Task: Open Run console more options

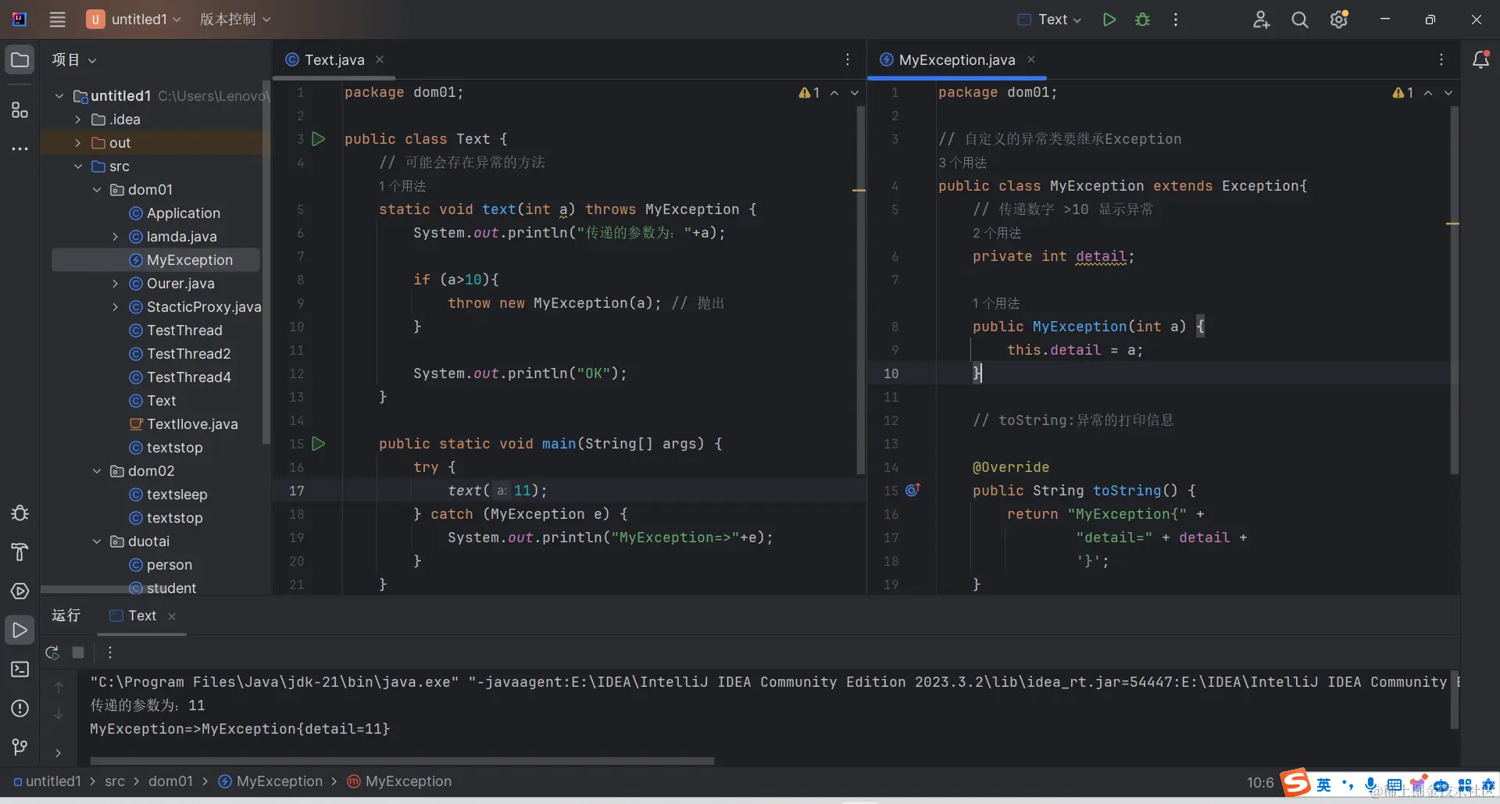Action: pos(110,652)
